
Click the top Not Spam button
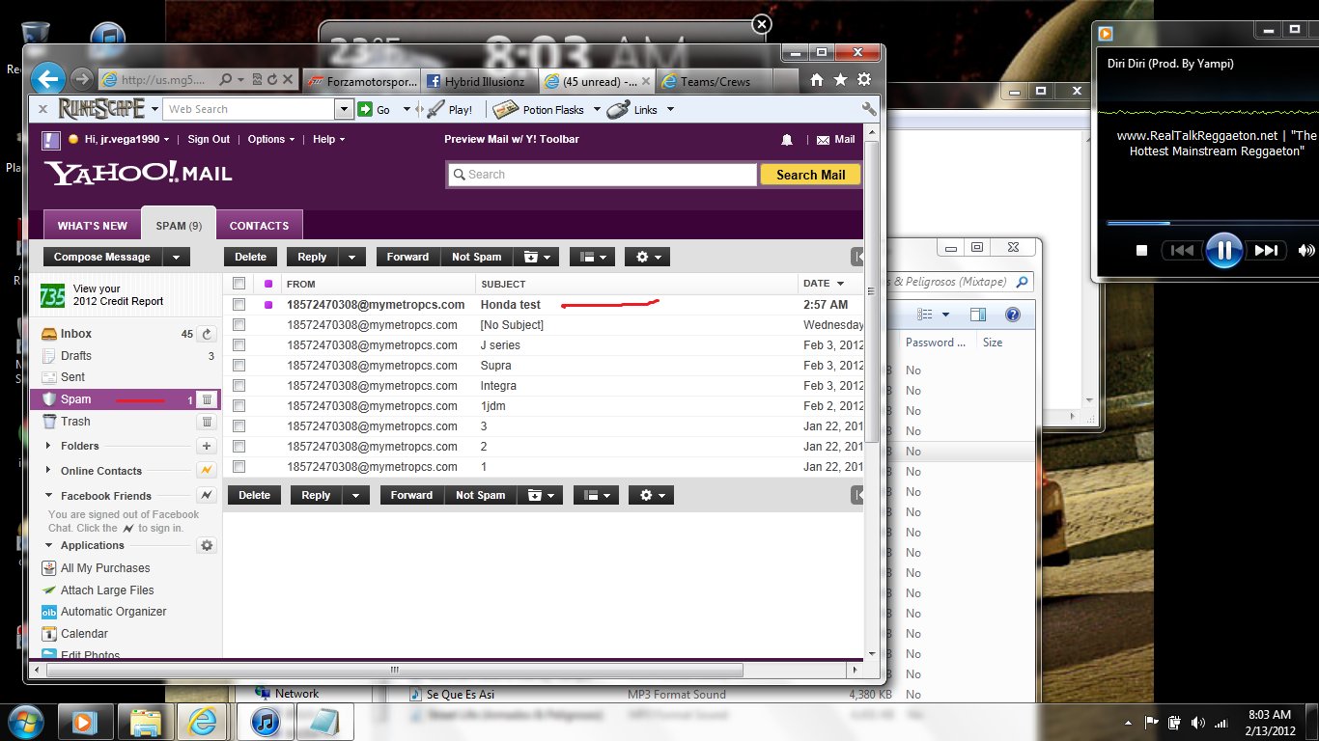477,257
